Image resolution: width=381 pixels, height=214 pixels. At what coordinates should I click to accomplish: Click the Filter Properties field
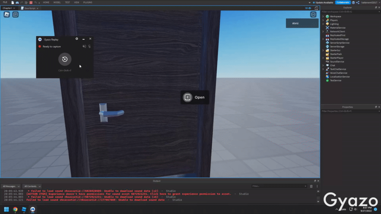click(351, 111)
